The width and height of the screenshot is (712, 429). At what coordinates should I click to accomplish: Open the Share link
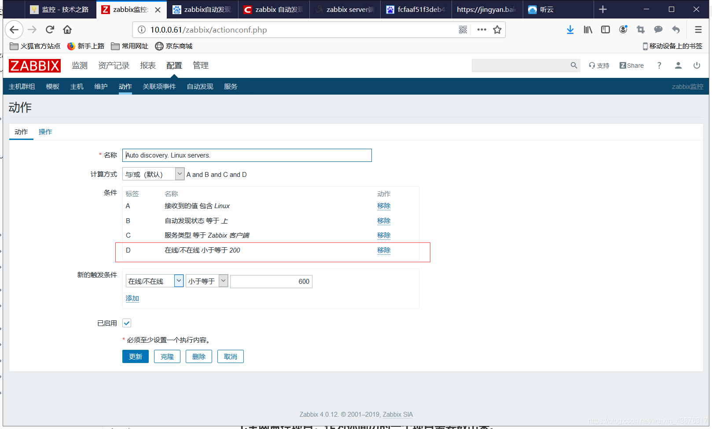(631, 65)
